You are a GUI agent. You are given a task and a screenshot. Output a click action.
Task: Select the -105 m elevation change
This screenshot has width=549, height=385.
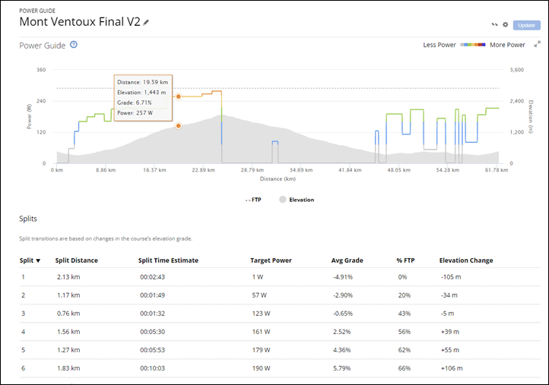[x=451, y=277]
